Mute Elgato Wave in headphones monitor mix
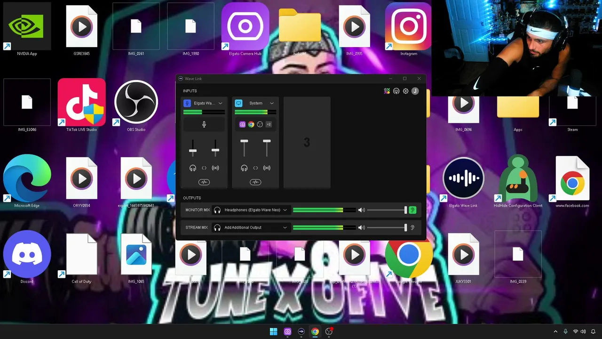The width and height of the screenshot is (602, 339). point(193,168)
